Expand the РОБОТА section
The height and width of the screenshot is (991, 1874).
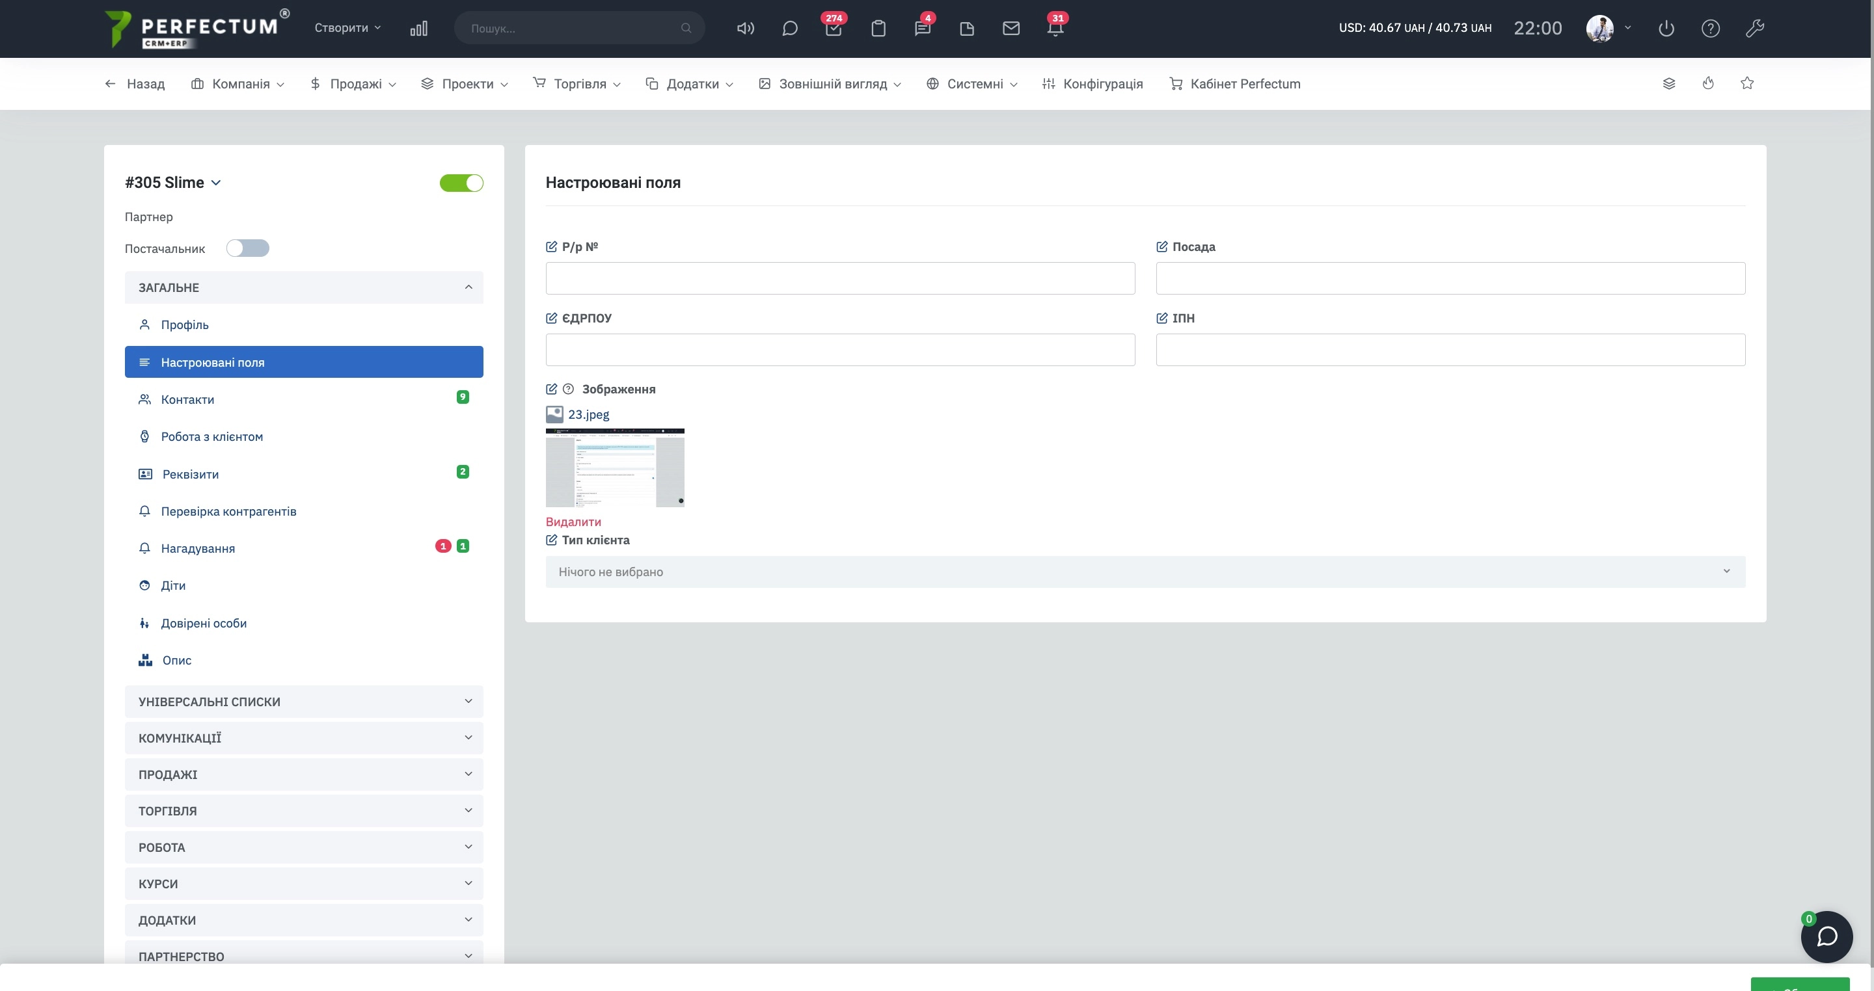pos(303,847)
